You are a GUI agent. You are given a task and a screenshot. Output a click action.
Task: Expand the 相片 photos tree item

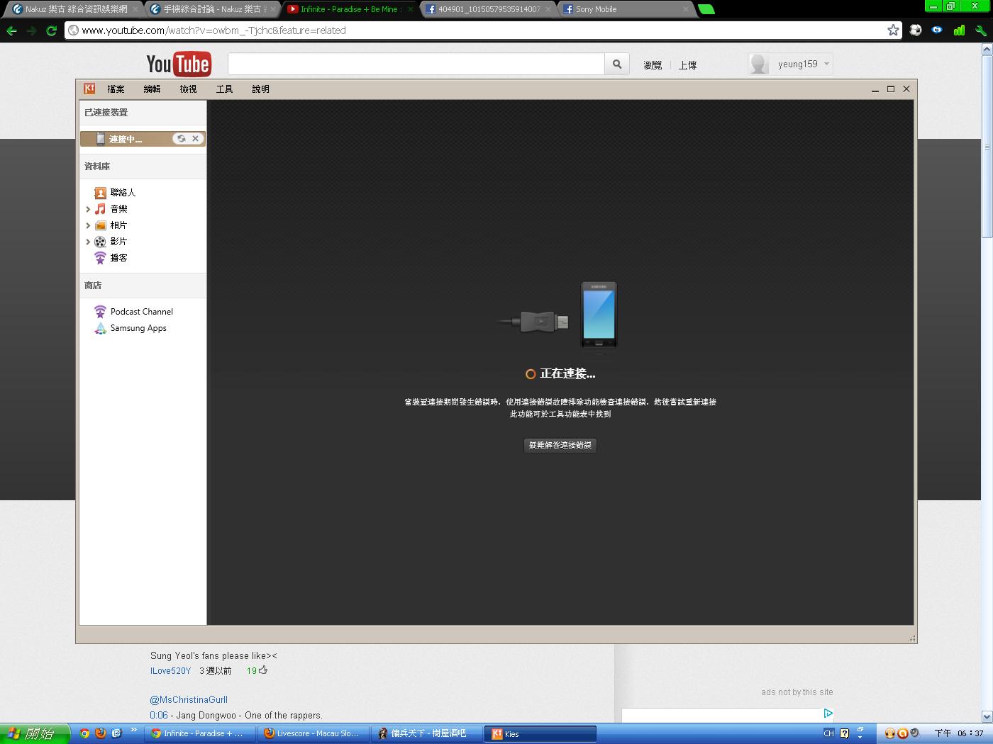point(88,225)
